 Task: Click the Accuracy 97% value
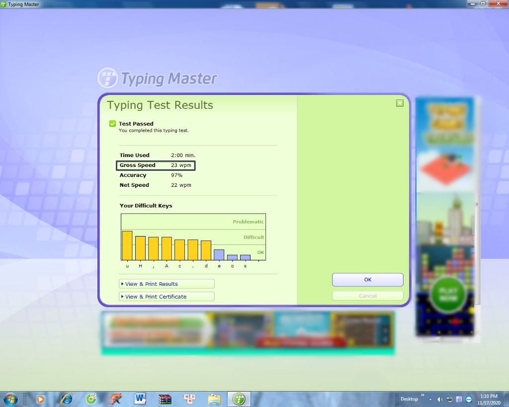point(176,175)
